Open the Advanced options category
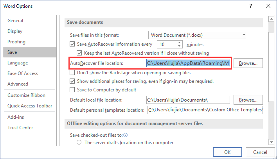The width and height of the screenshot is (277, 159). point(18,84)
